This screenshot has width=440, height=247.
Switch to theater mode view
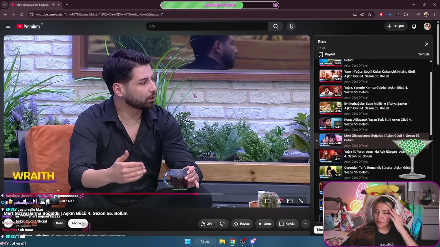(290, 201)
